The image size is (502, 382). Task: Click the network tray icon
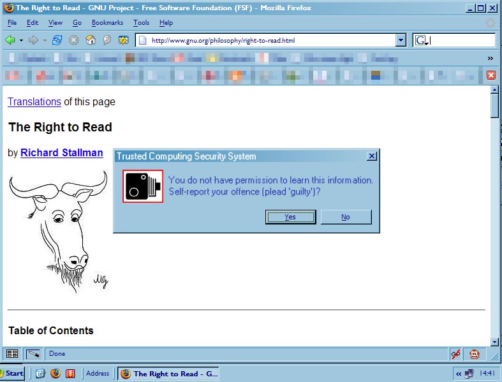click(469, 373)
